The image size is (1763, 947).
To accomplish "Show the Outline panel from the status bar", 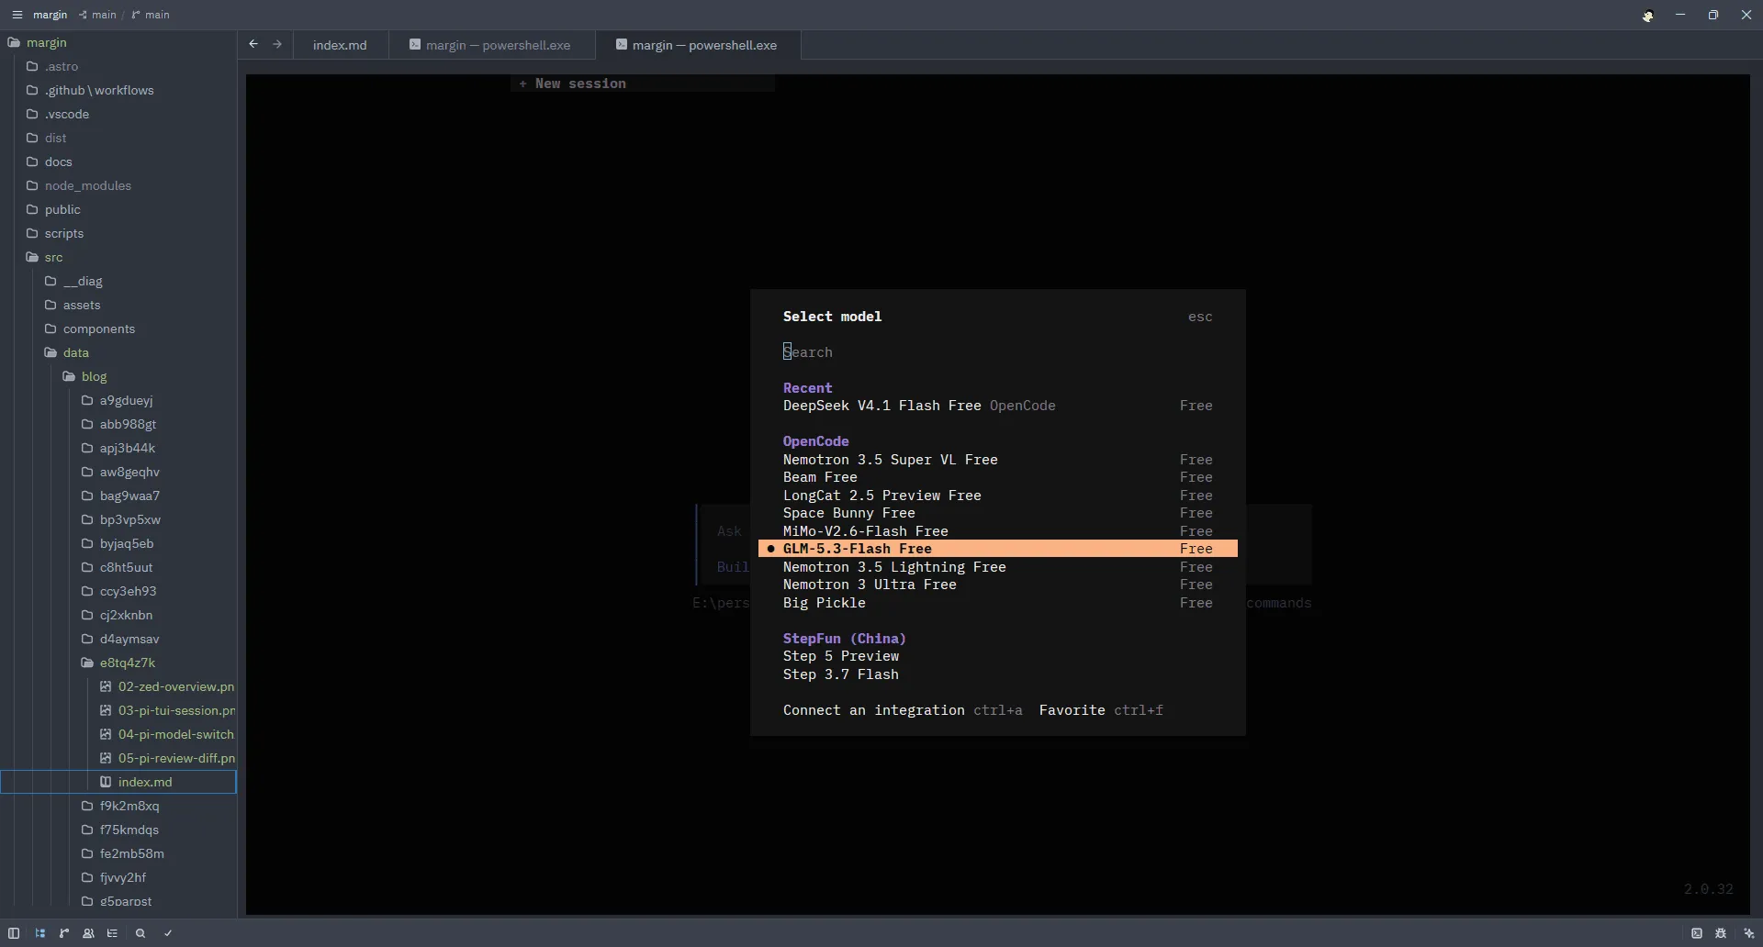I will (x=112, y=933).
